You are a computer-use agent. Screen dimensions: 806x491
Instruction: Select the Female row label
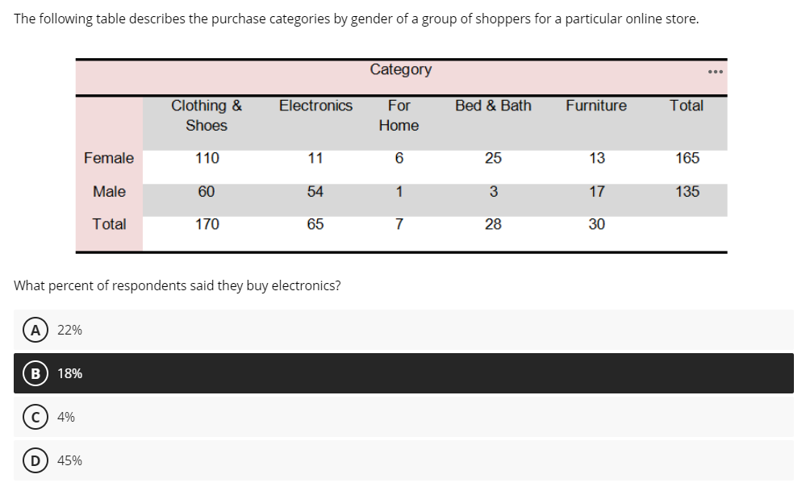pyautogui.click(x=108, y=158)
